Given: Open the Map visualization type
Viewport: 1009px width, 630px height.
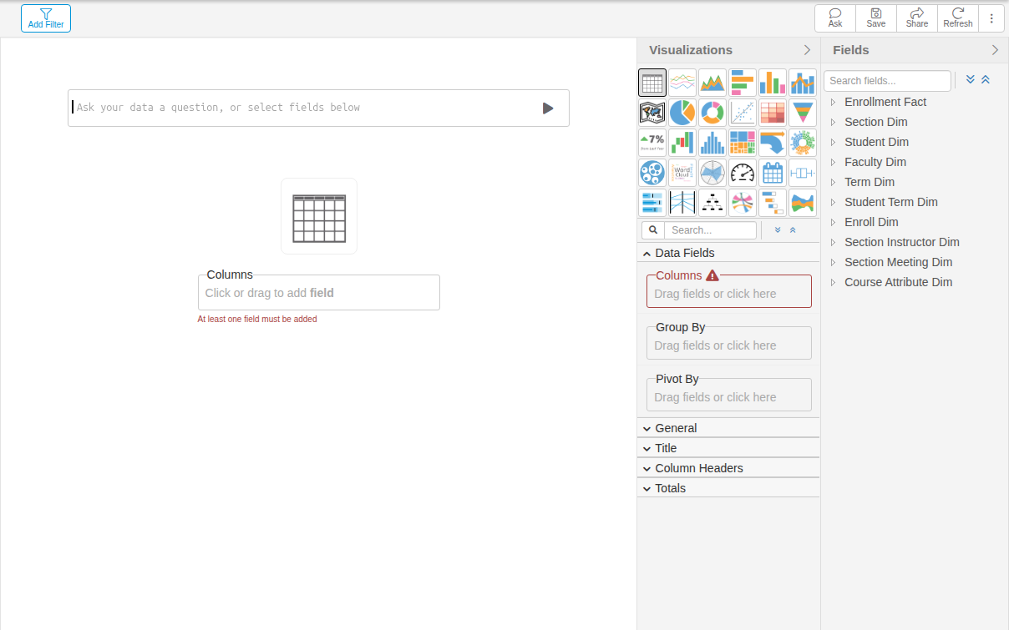Looking at the screenshot, I should [652, 113].
